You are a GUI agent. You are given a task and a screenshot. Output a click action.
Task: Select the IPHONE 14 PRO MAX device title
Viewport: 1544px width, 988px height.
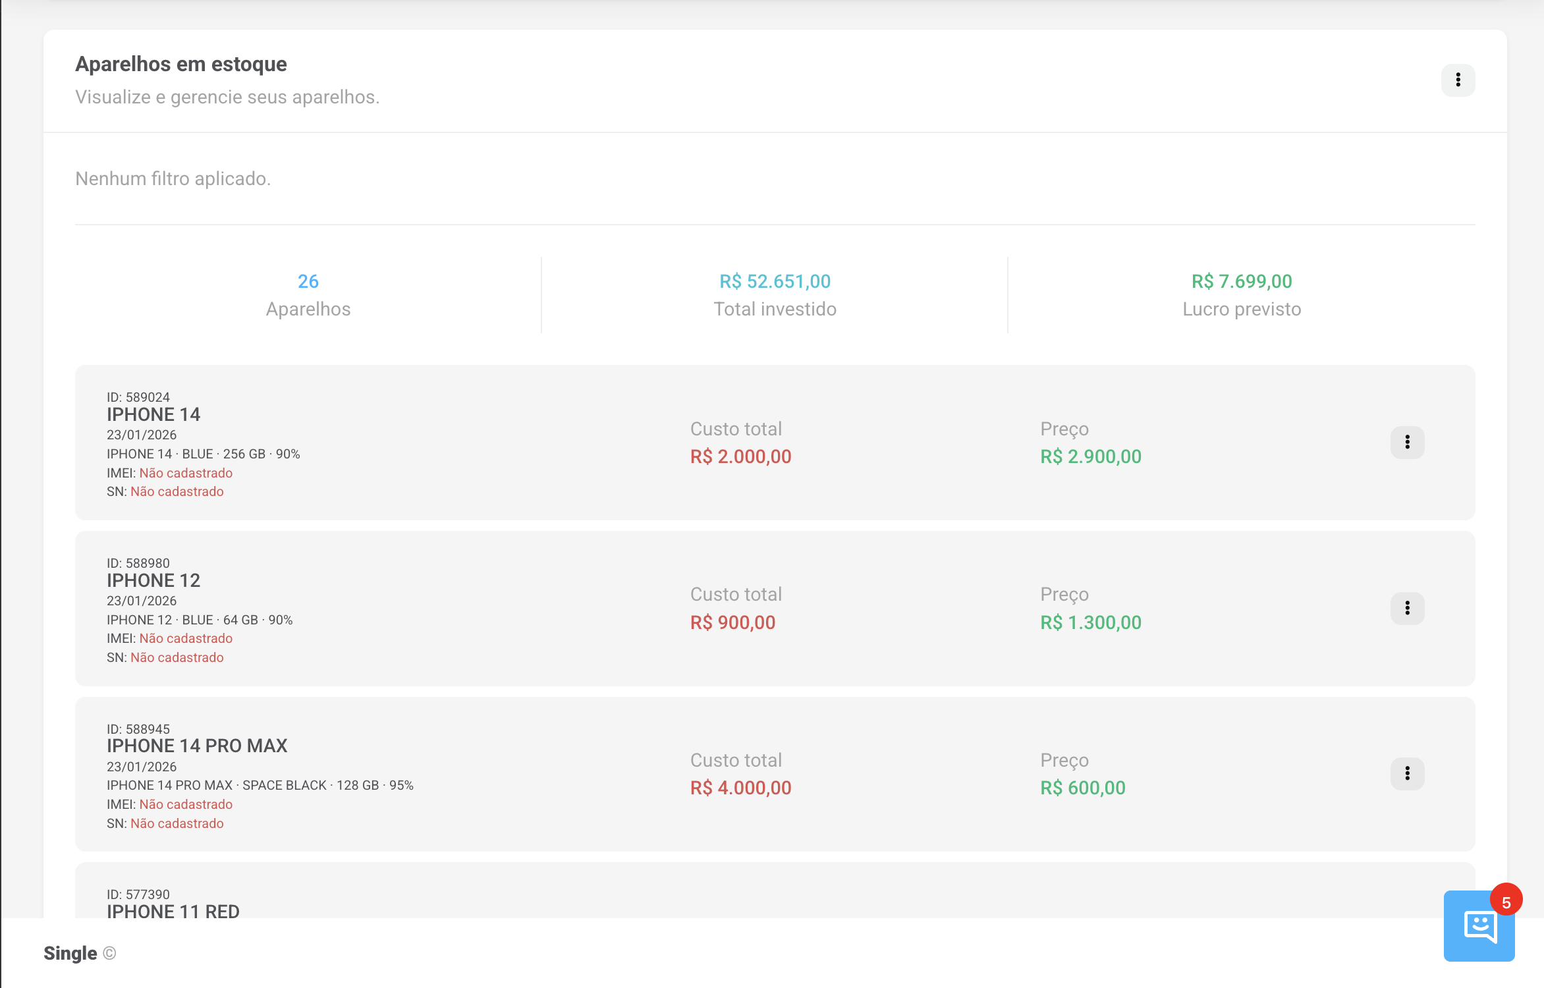coord(197,746)
